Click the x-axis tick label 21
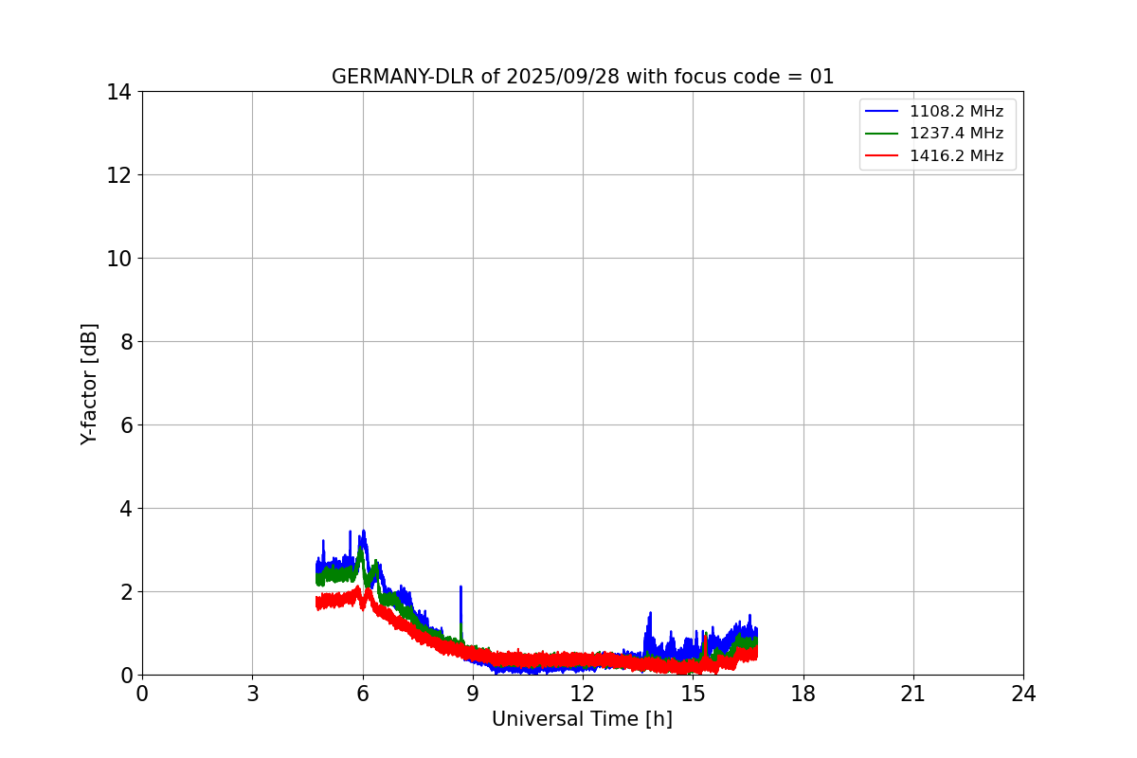 (913, 694)
